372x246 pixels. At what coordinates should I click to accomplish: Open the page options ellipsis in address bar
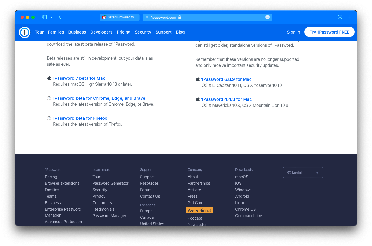(267, 17)
